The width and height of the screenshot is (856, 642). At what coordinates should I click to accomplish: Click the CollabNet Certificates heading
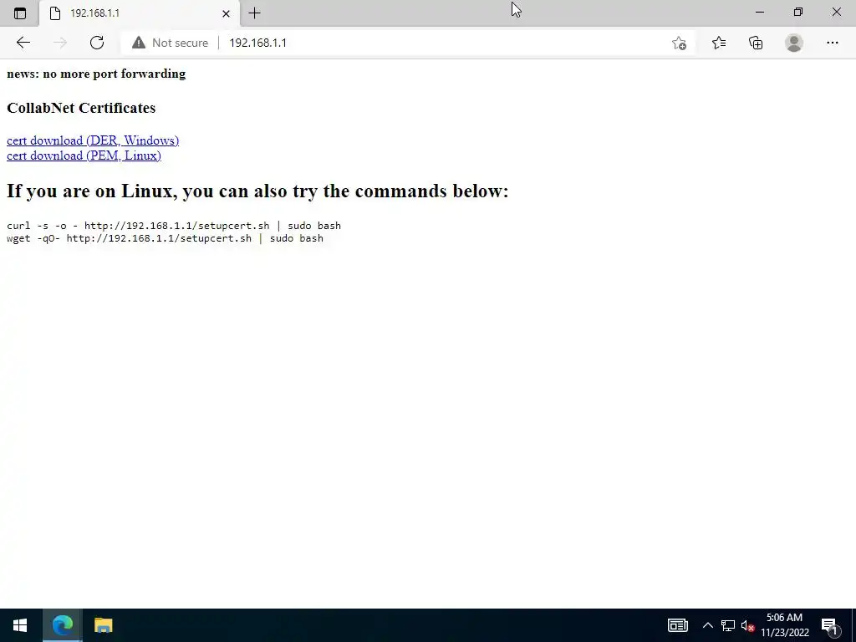(x=81, y=108)
